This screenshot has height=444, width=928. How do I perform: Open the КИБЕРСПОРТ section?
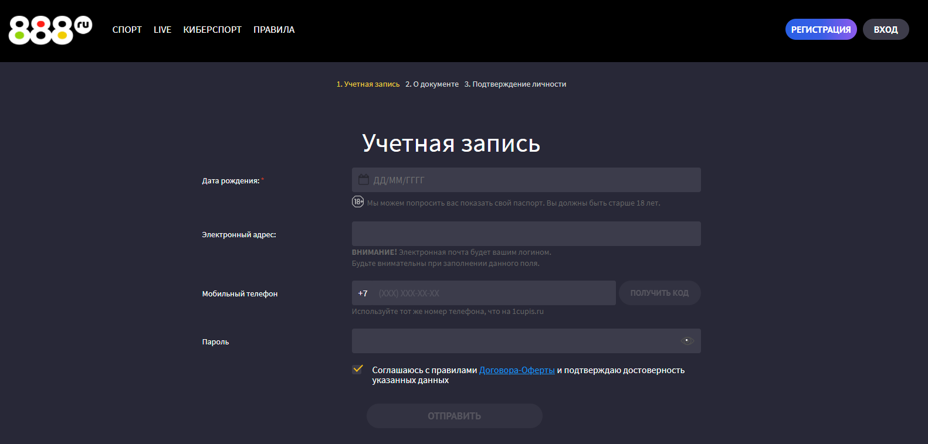tap(212, 30)
